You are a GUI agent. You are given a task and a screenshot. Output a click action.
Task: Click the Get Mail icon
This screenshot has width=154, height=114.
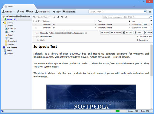[x=3, y=12]
